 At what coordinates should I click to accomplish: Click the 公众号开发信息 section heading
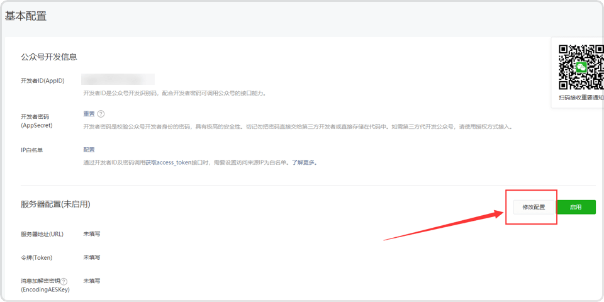49,57
